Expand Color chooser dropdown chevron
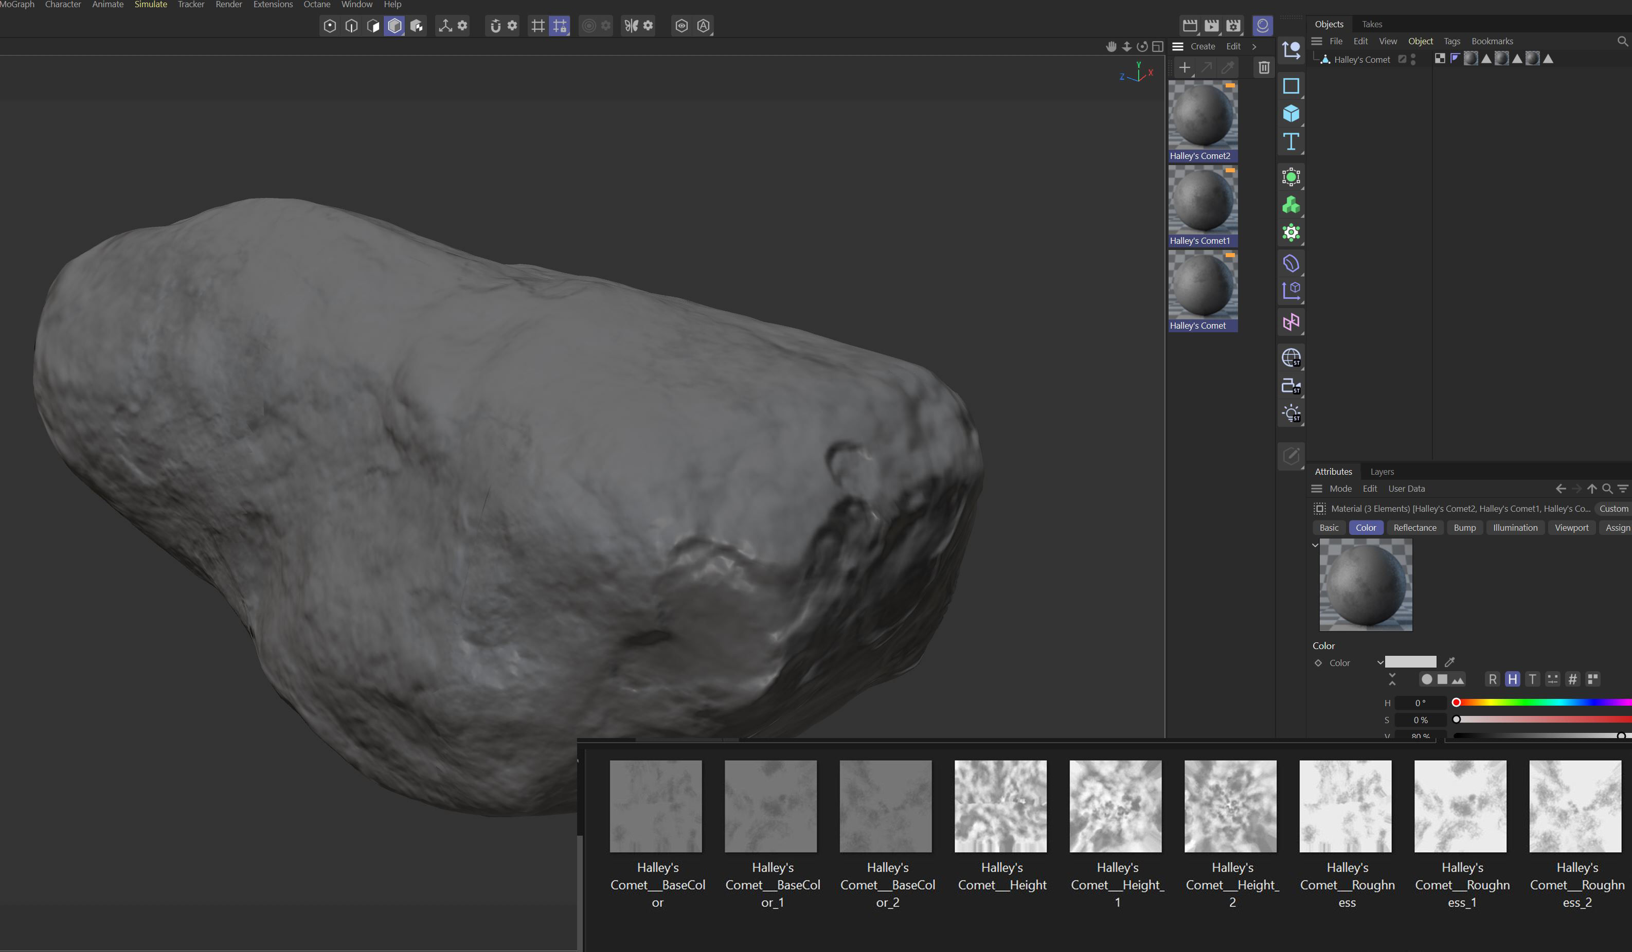This screenshot has height=952, width=1632. (1380, 662)
